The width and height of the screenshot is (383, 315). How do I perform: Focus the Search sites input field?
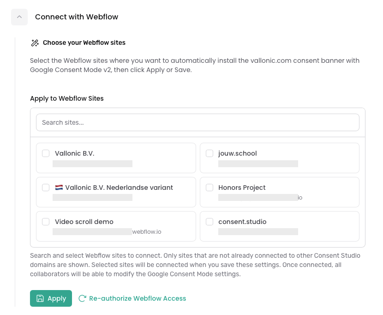(197, 122)
